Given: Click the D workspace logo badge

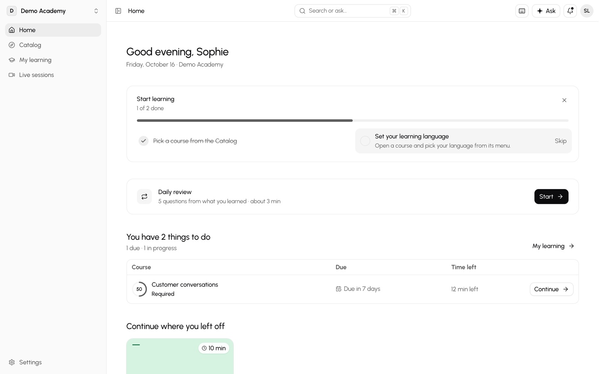Looking at the screenshot, I should 12,11.
